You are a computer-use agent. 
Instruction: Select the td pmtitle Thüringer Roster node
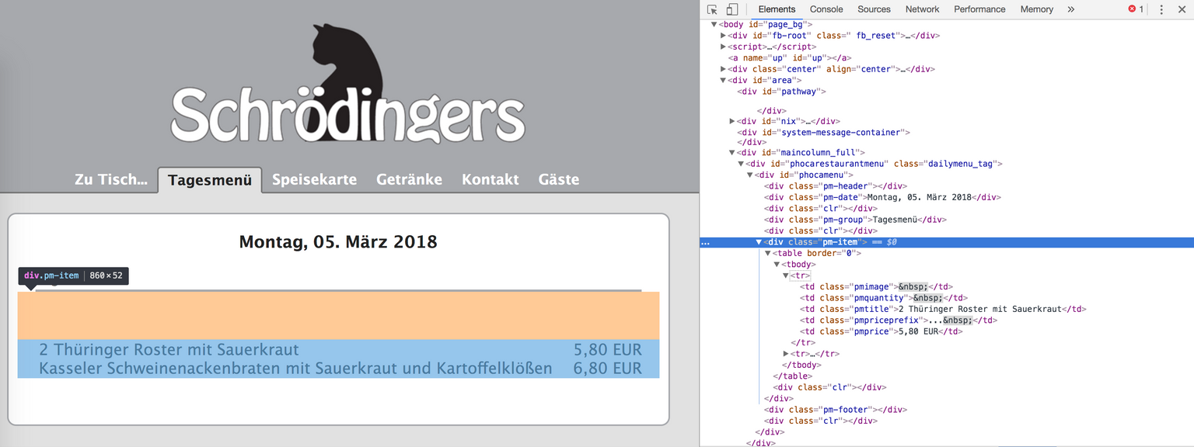942,309
